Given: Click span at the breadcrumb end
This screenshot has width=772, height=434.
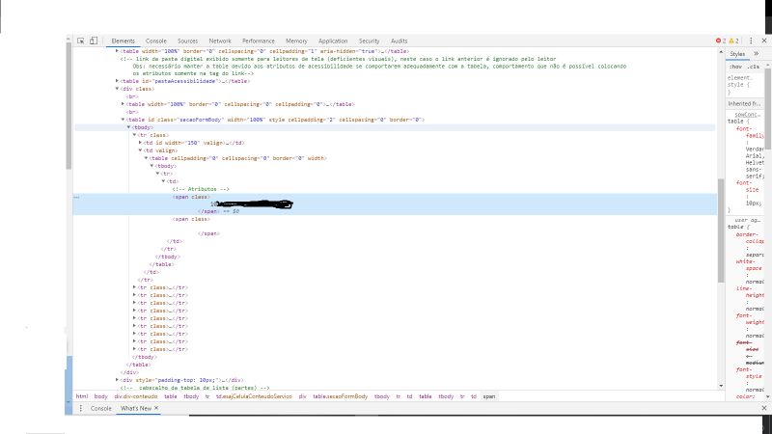Looking at the screenshot, I should (489, 396).
